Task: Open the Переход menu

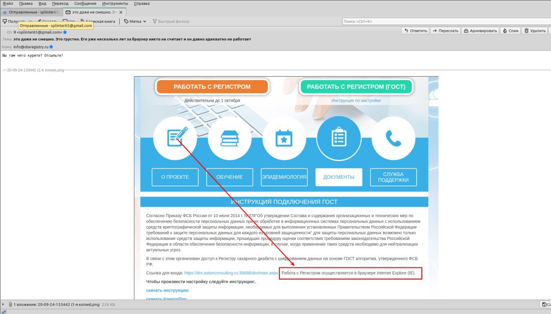Action: point(60,3)
